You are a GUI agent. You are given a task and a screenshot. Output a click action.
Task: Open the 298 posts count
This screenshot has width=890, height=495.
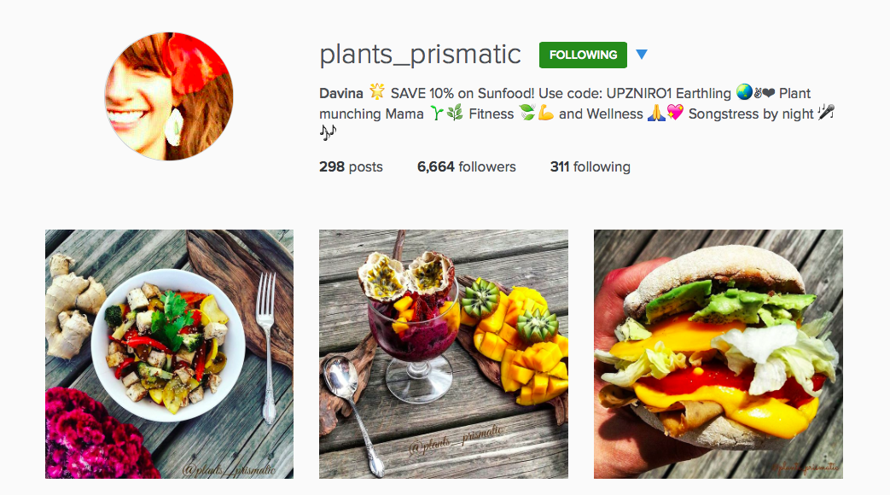351,167
